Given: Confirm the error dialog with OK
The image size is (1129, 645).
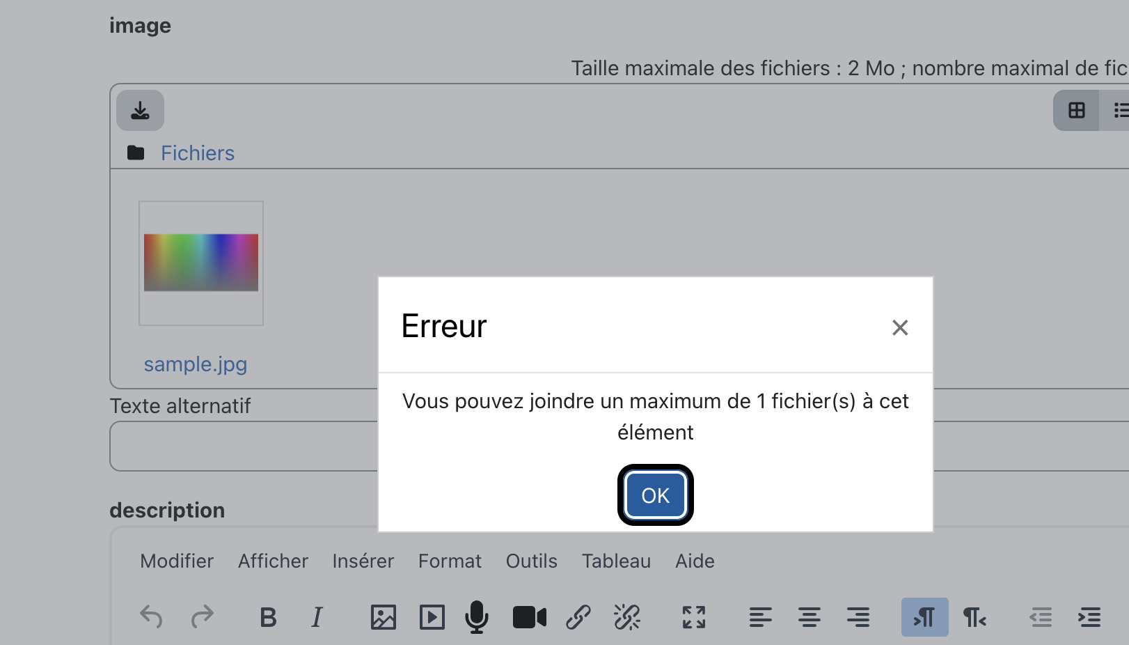Looking at the screenshot, I should pyautogui.click(x=656, y=495).
